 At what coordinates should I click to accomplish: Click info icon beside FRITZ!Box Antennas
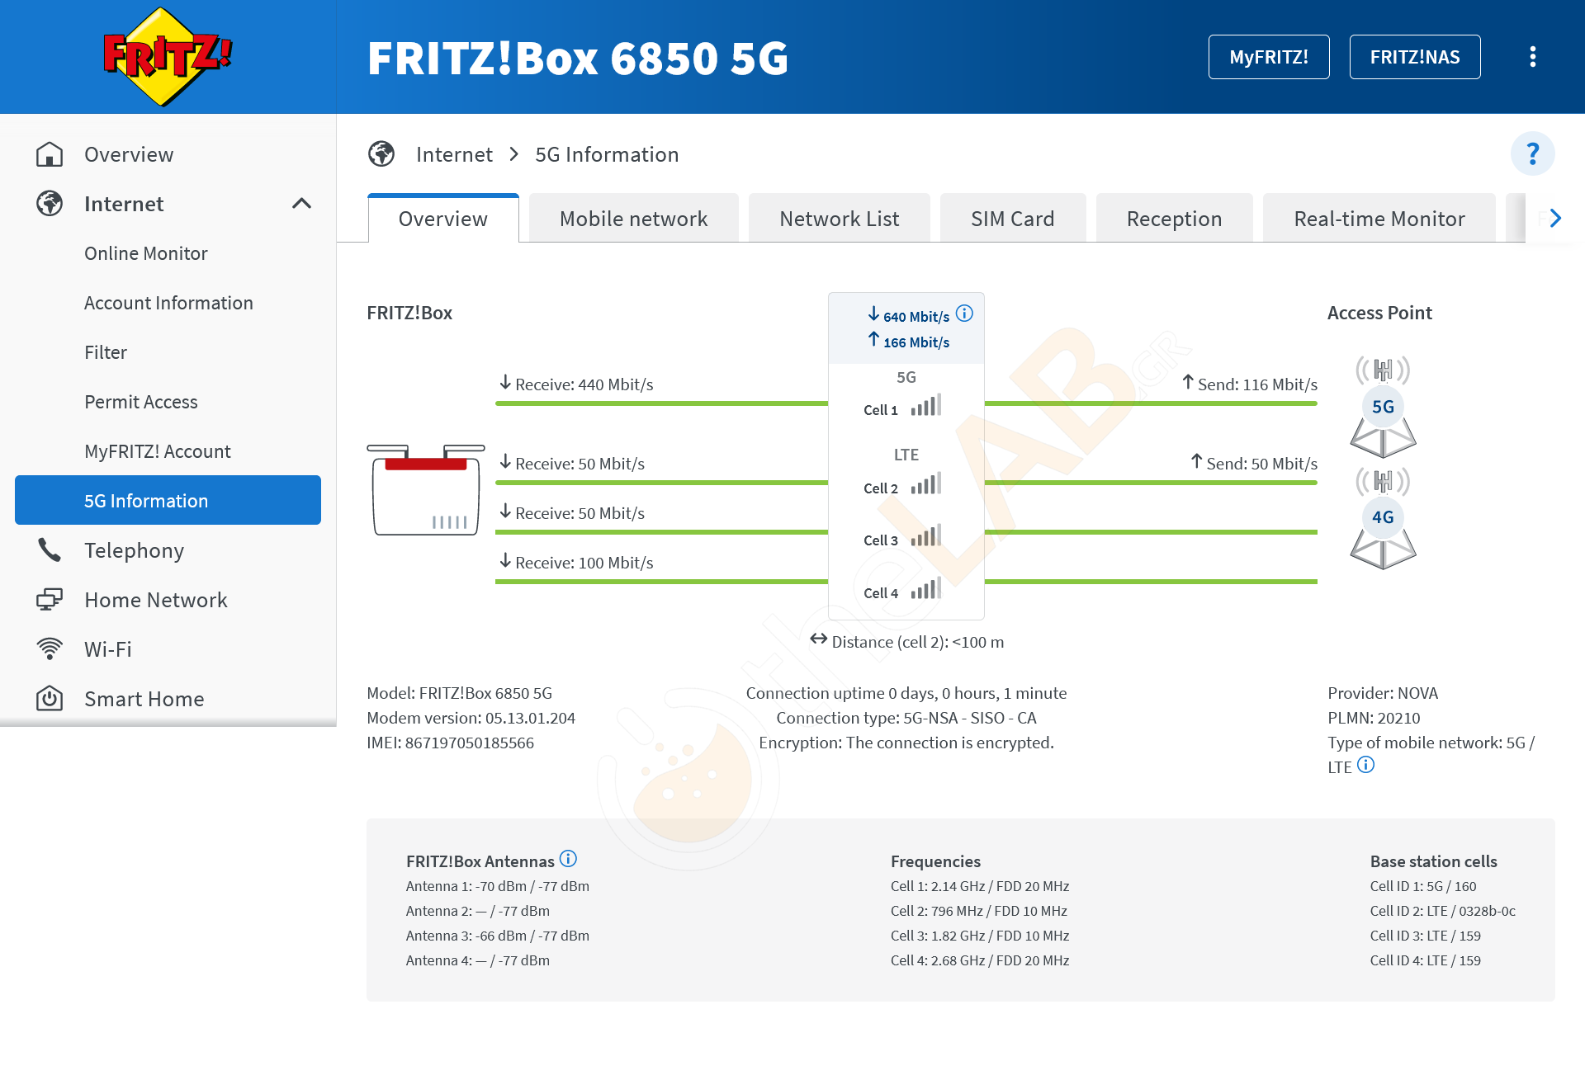[568, 859]
